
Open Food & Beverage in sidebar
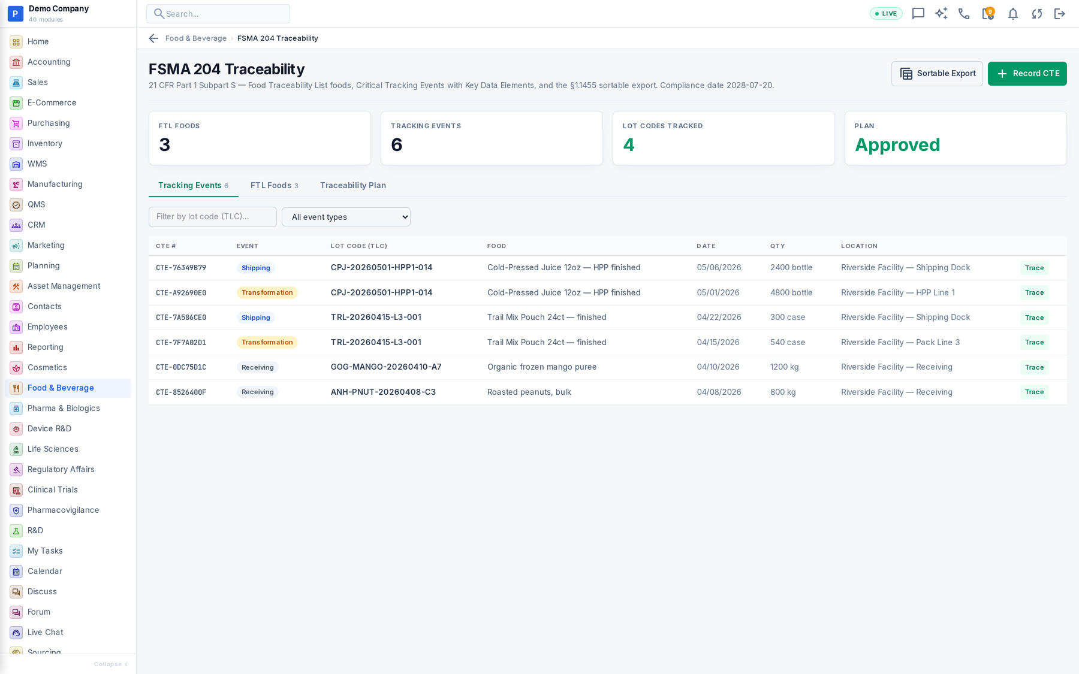coord(68,388)
